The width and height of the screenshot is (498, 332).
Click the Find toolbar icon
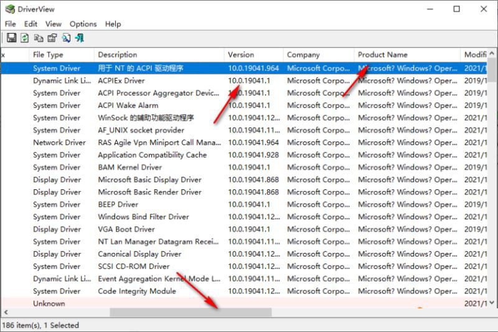pos(66,38)
